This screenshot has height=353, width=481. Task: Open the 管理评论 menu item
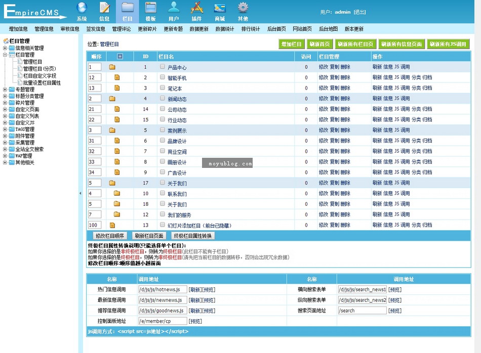pyautogui.click(x=121, y=29)
